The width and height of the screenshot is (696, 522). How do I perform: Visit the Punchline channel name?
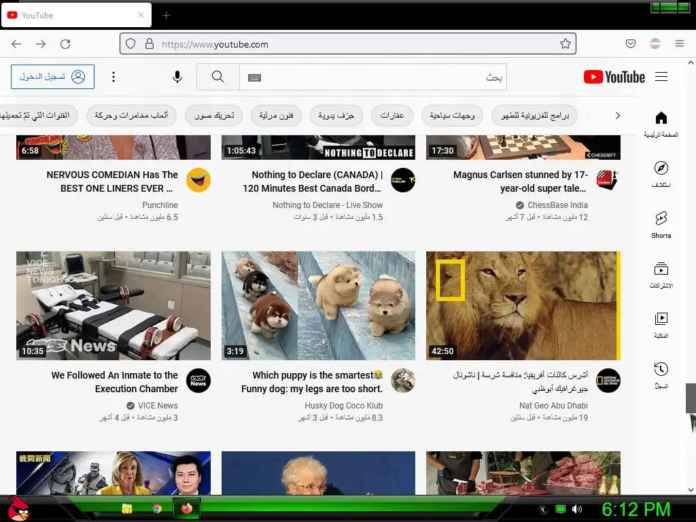[160, 205]
